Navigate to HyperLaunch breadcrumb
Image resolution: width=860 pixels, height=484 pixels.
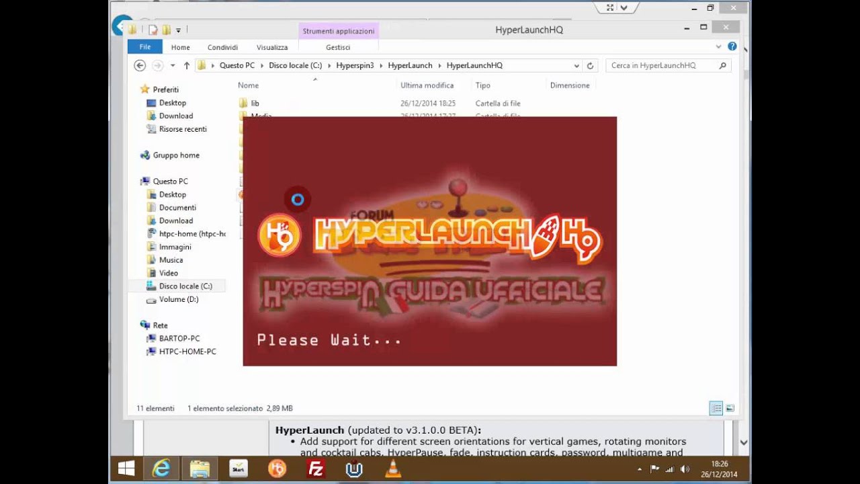410,65
